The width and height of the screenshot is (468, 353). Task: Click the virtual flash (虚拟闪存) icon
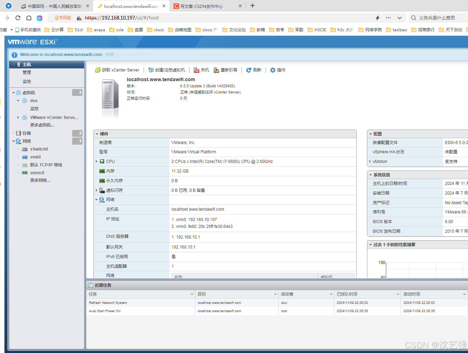point(102,190)
